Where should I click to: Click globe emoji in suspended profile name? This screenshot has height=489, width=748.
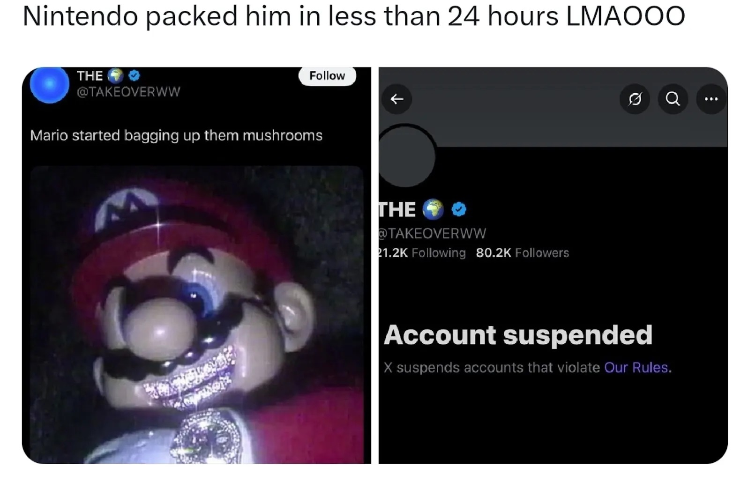click(433, 209)
